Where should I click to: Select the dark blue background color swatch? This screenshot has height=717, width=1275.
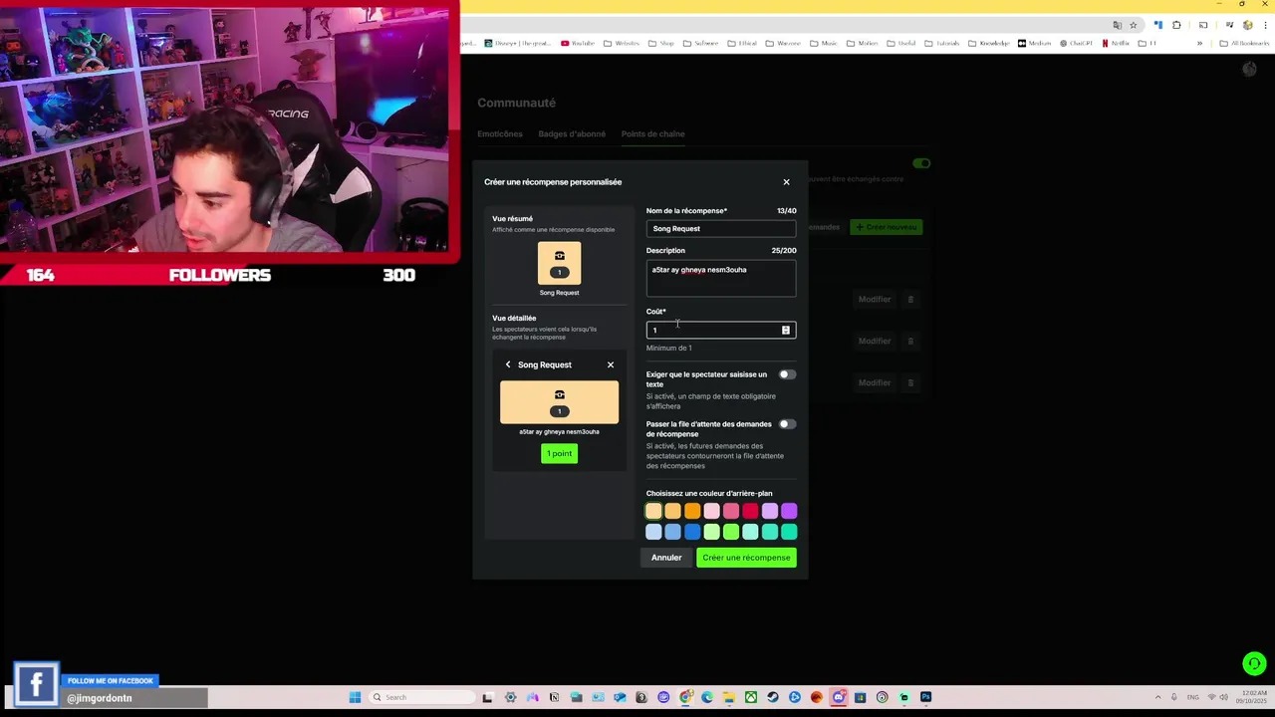click(x=692, y=532)
